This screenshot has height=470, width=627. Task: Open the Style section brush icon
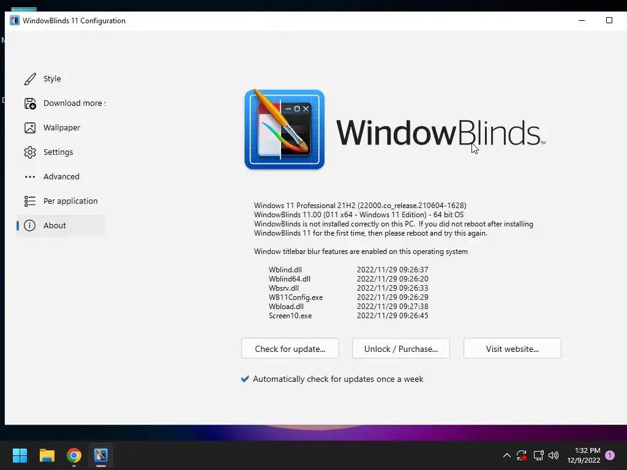pos(30,79)
